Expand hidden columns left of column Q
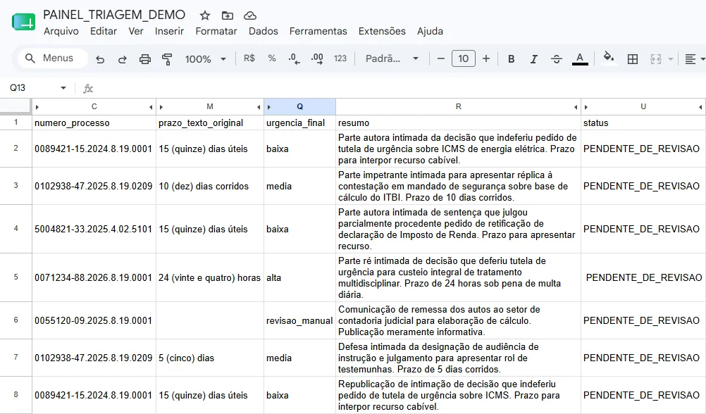This screenshot has height=414, width=706. point(269,107)
